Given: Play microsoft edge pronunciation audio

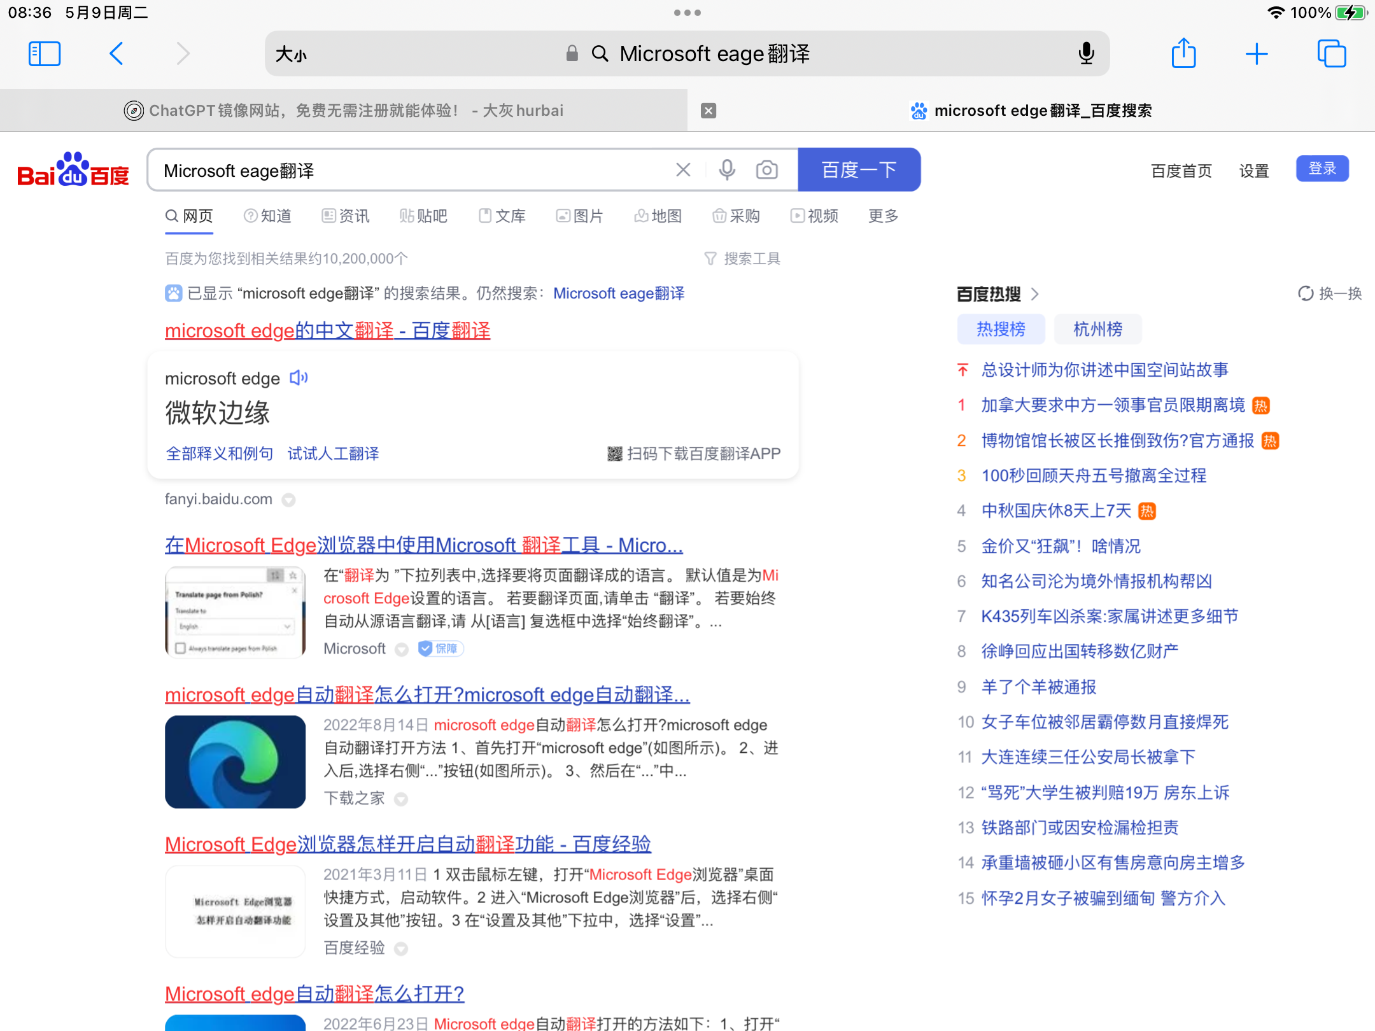Looking at the screenshot, I should point(299,378).
